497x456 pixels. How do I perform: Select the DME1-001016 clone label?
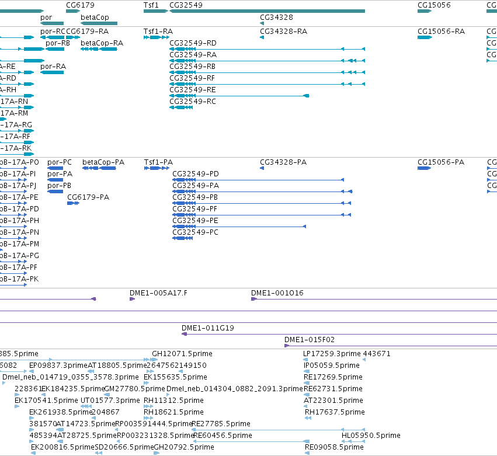[x=277, y=293]
